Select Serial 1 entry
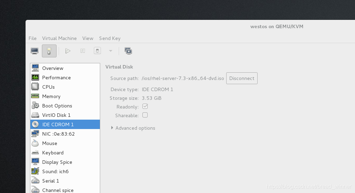This screenshot has height=193, width=355. 65,181
